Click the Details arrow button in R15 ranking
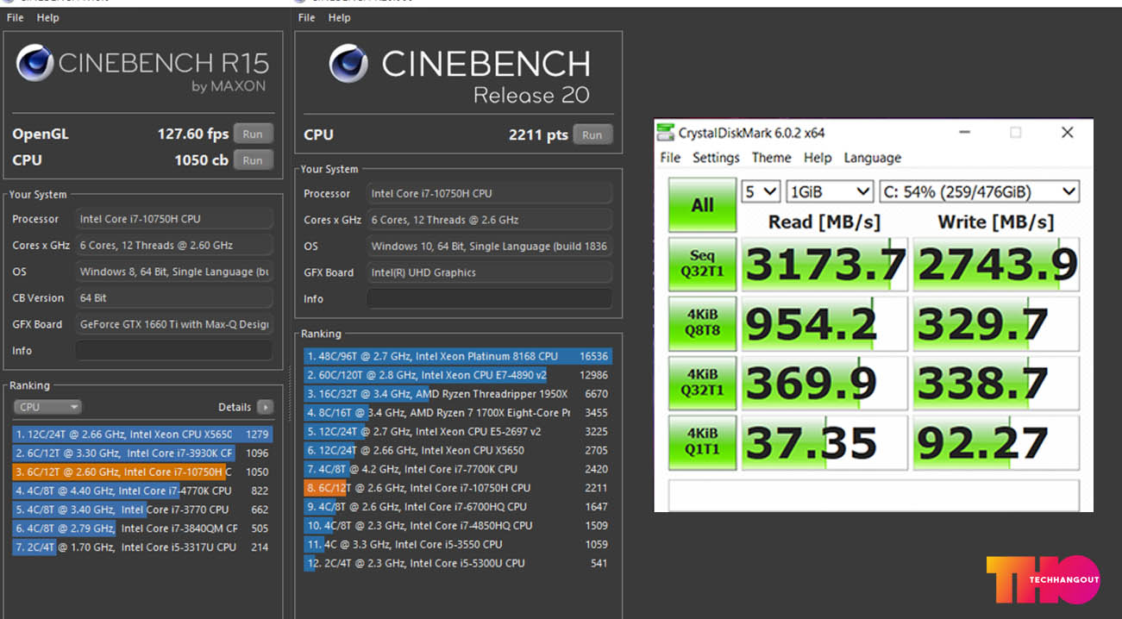The width and height of the screenshot is (1122, 619). pyautogui.click(x=265, y=407)
